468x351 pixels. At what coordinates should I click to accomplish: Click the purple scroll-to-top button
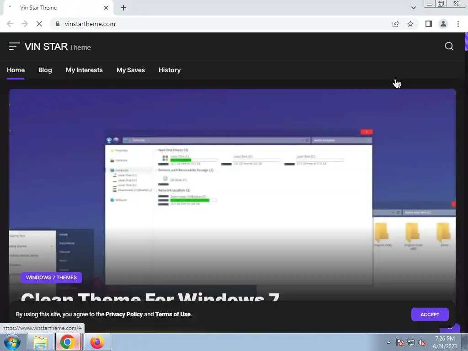click(x=450, y=328)
